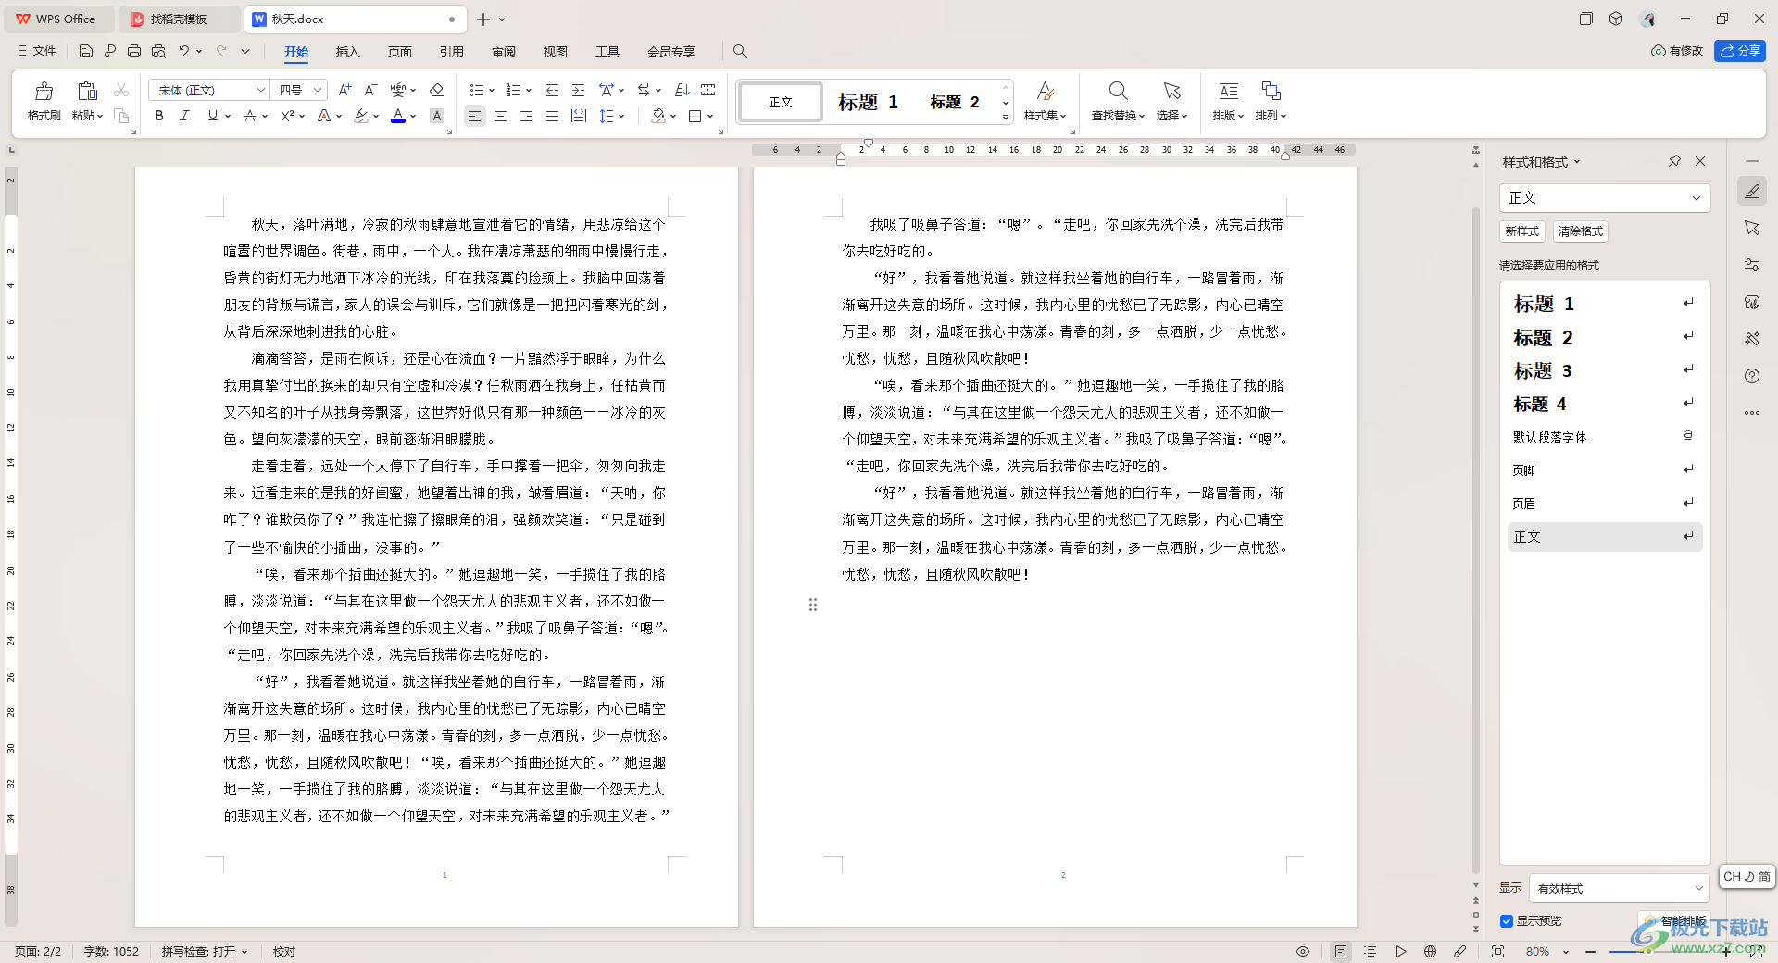
Task: Open the font size dropdown
Action: point(318,90)
